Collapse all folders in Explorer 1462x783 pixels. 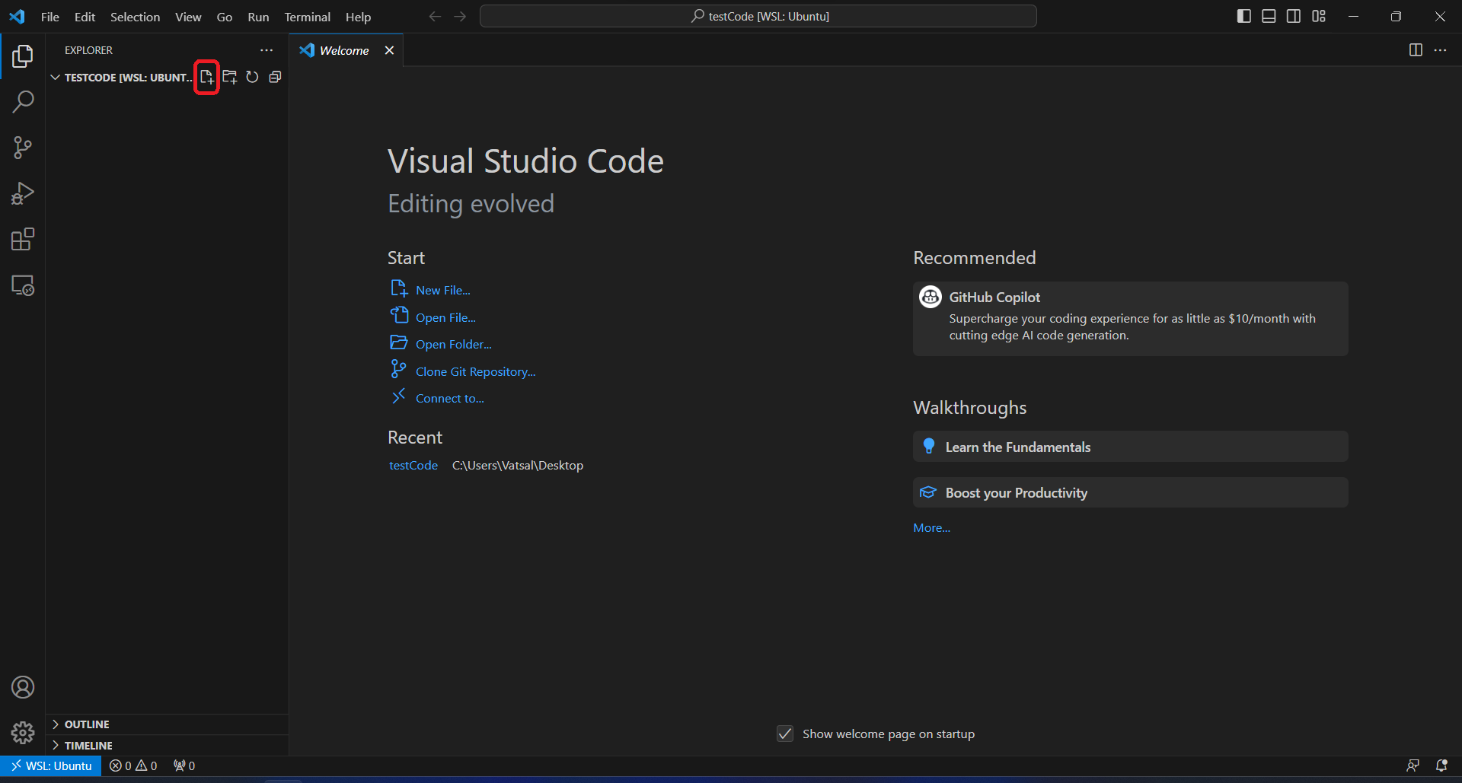[x=275, y=77]
